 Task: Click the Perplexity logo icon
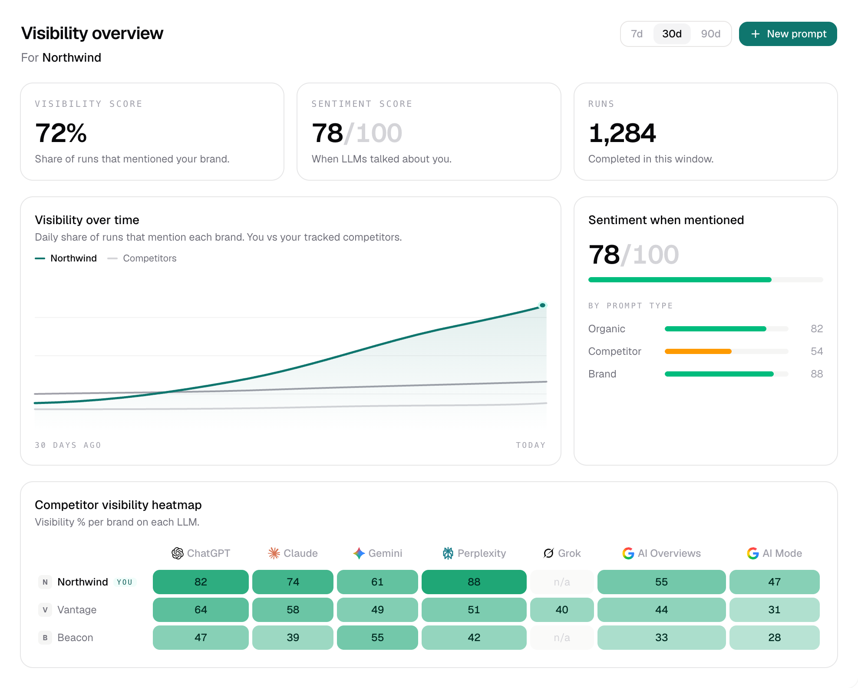point(448,553)
